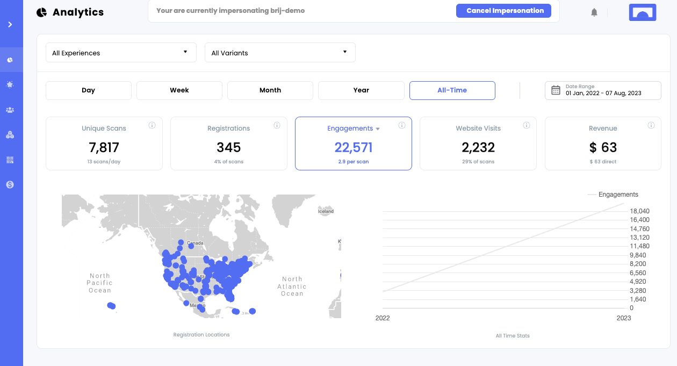Click the notification bell icon
677x366 pixels.
pyautogui.click(x=594, y=12)
